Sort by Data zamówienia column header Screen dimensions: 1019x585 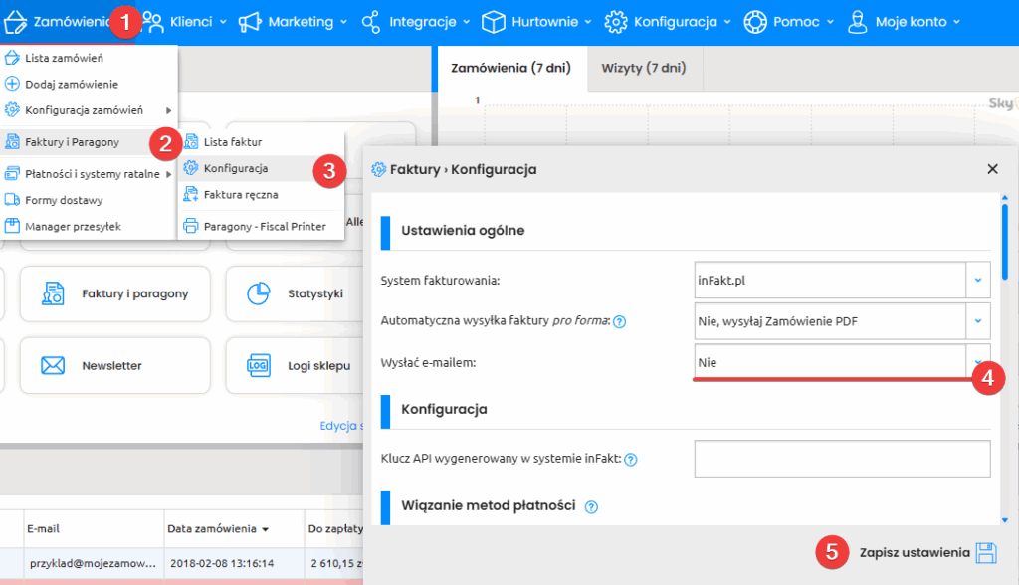(x=217, y=529)
